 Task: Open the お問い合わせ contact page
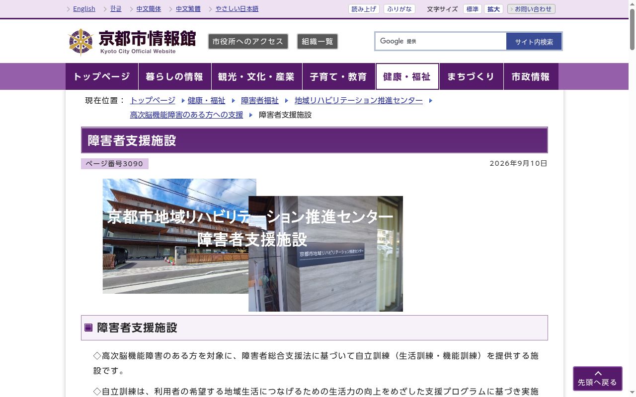(531, 9)
